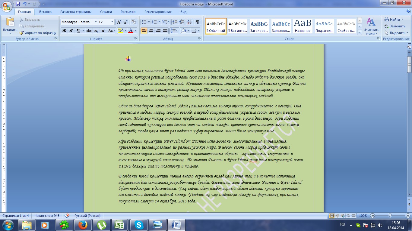Click the text highlight color button

120,31
